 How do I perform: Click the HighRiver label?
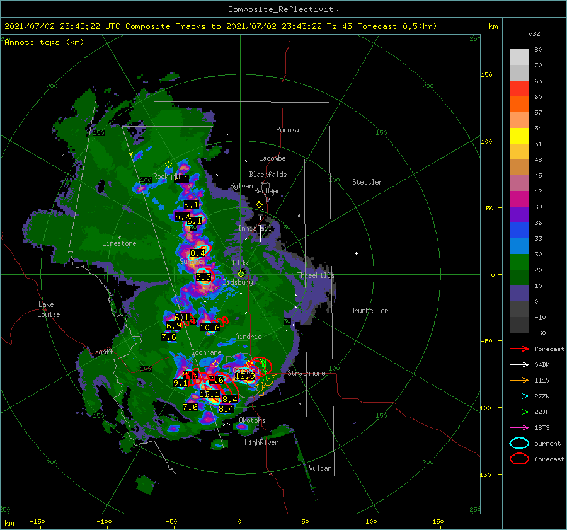coord(261,442)
